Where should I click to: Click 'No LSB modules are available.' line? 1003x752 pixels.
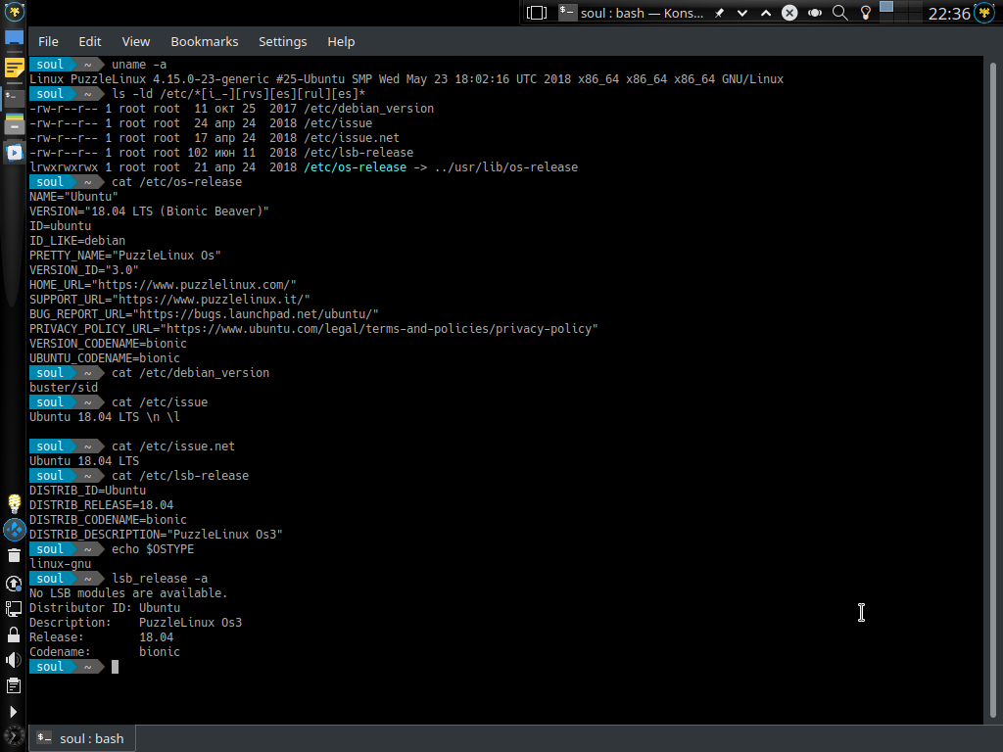click(x=128, y=592)
